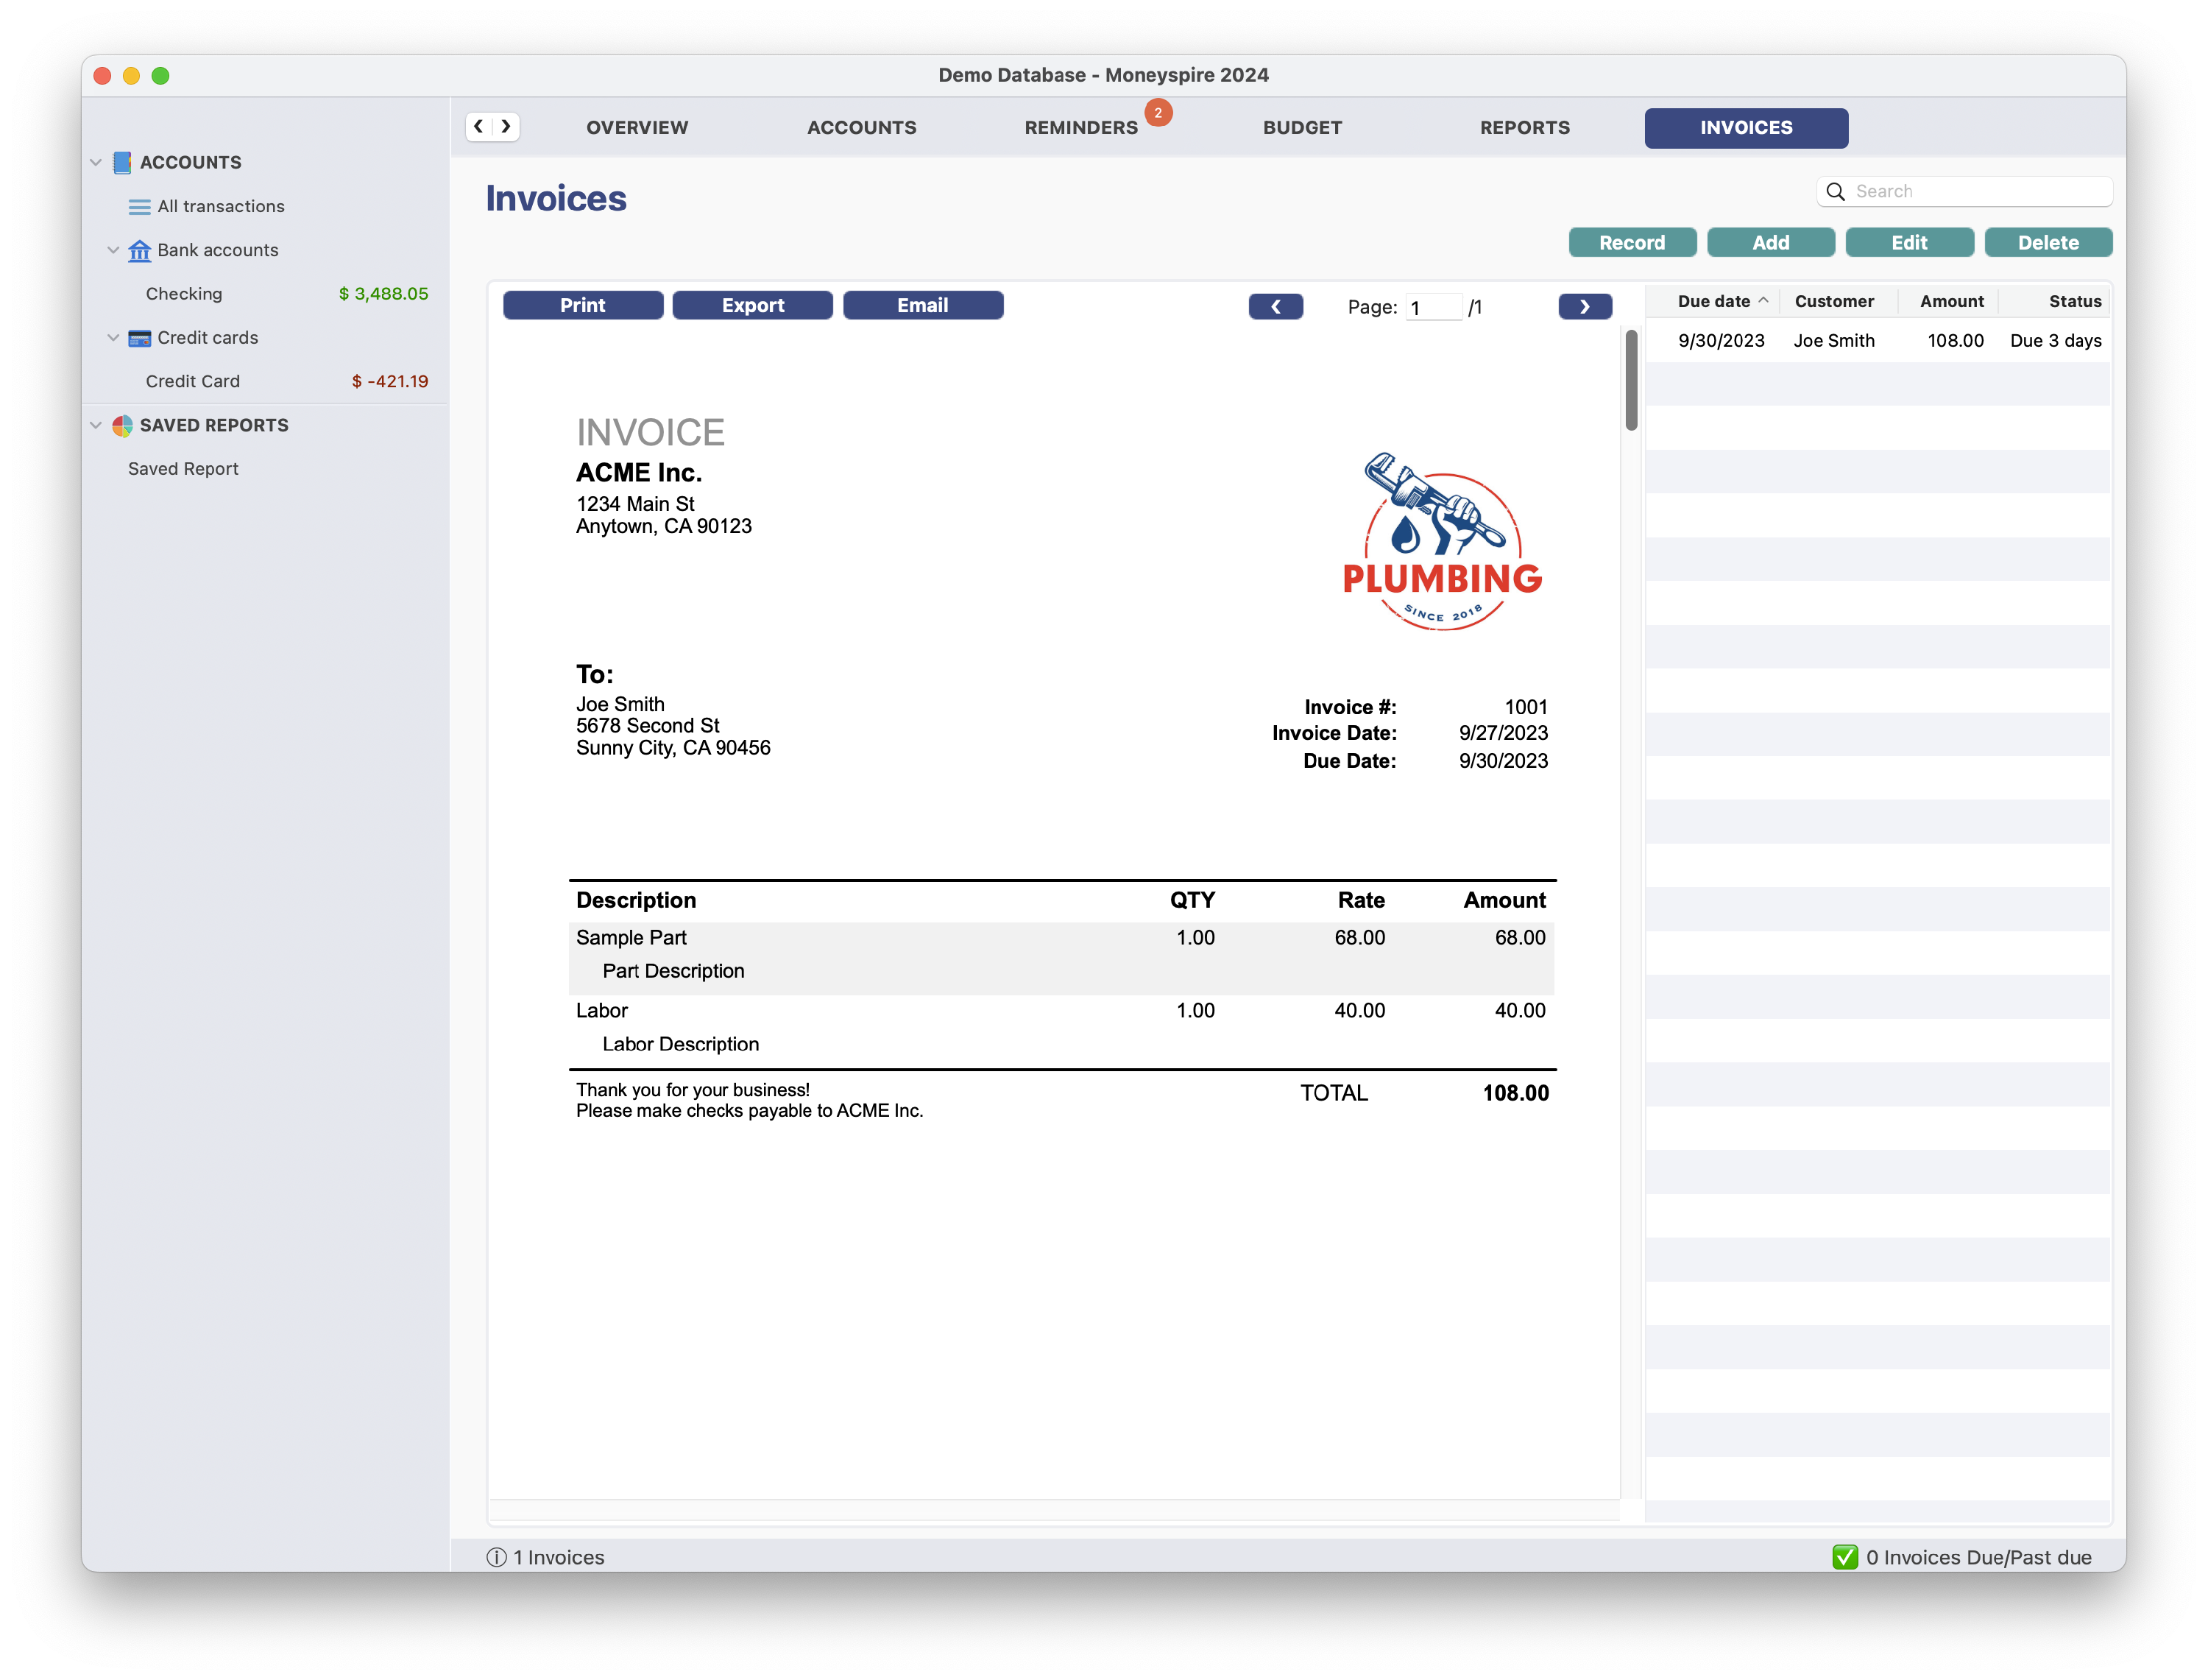
Task: Click the Amount column header in invoice list
Action: click(x=1950, y=301)
